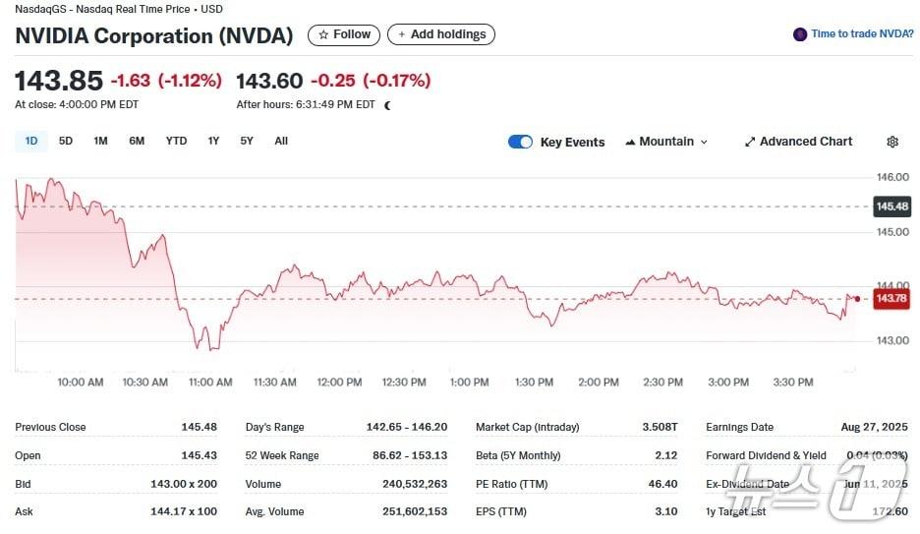
Task: Show the All time range
Action: [x=281, y=141]
